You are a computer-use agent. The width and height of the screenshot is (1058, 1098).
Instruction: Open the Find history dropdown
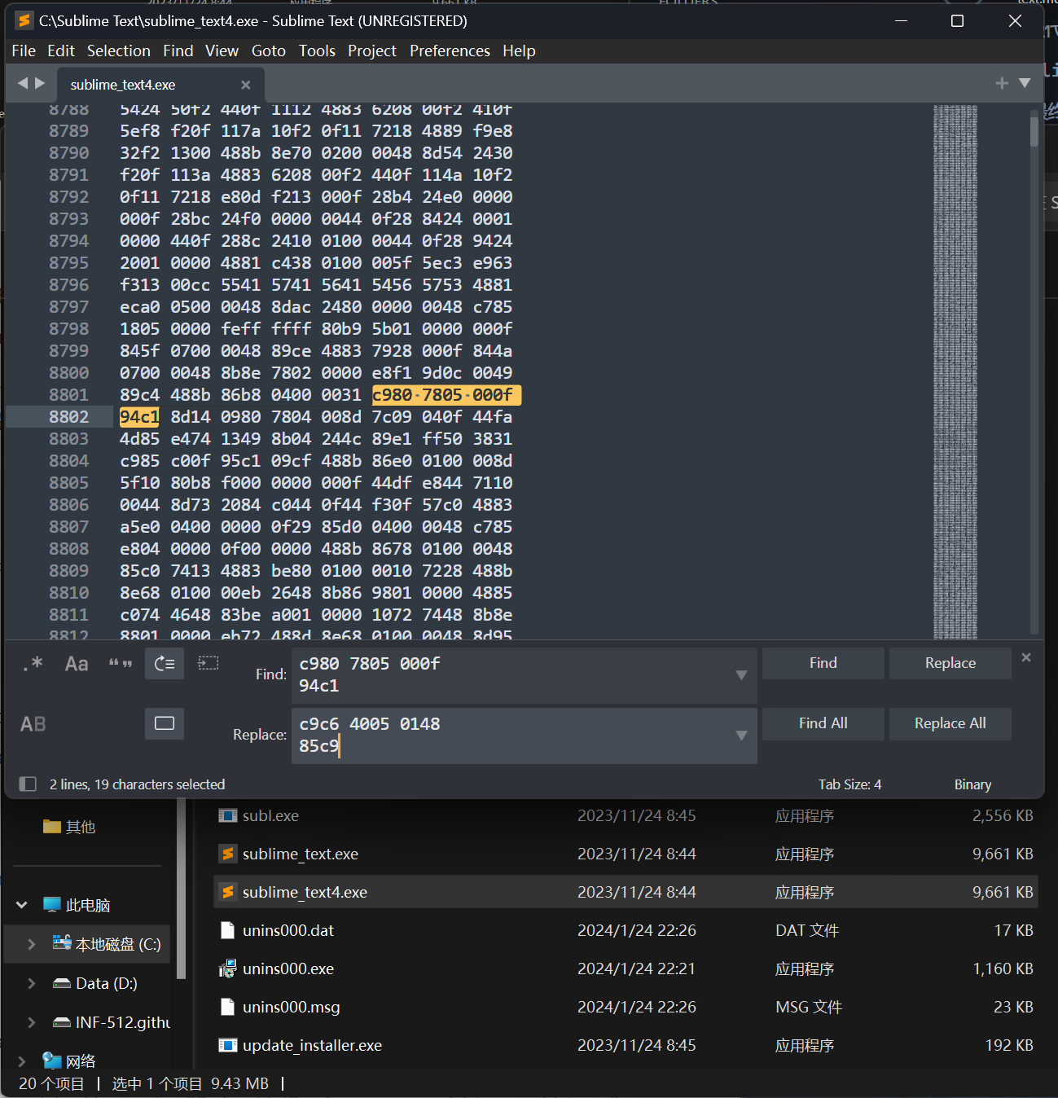click(741, 675)
